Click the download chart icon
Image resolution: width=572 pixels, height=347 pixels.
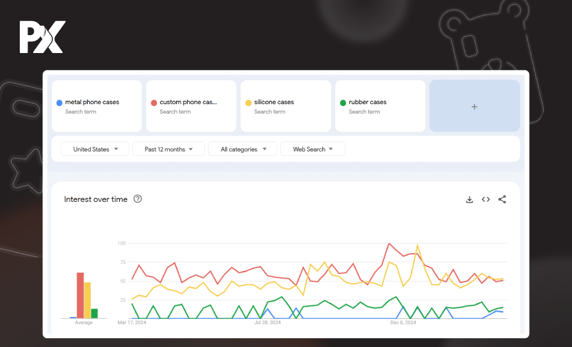pos(469,199)
